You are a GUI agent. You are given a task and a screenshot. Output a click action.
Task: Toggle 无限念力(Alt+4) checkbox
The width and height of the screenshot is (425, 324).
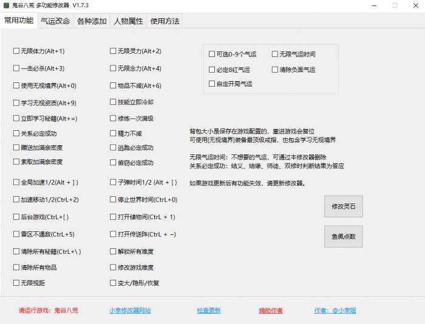[135, 68]
